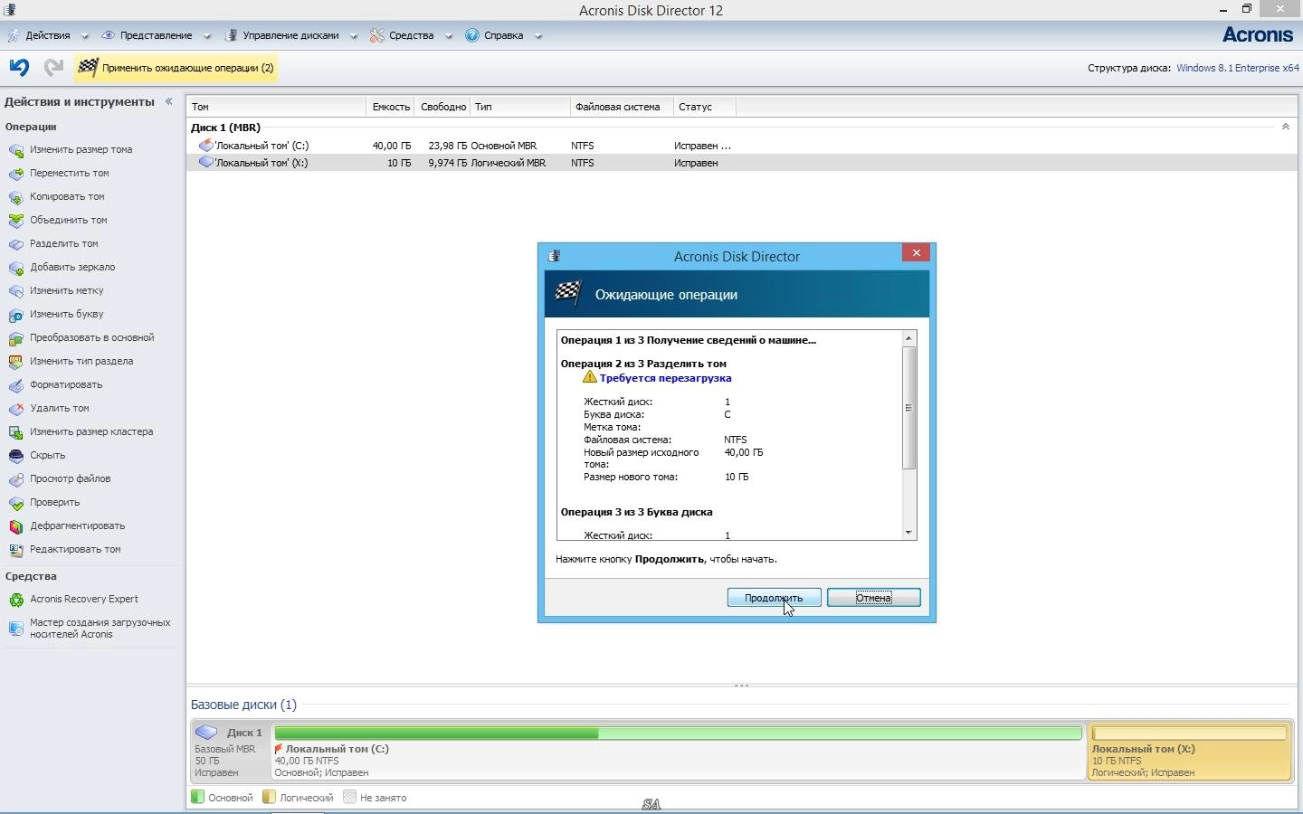Viewport: 1303px width, 814px height.
Task: Click 'Acronis Recovery Expert' link text
Action: click(x=83, y=599)
